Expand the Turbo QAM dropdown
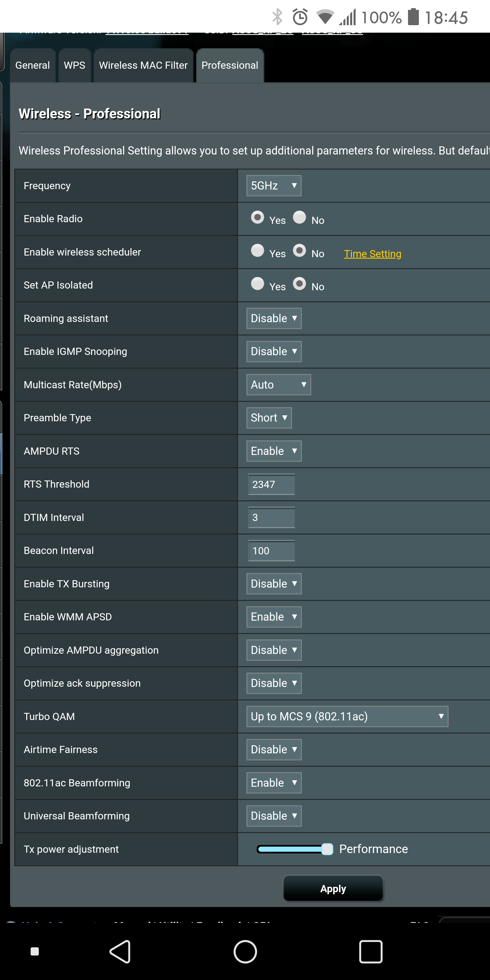The width and height of the screenshot is (490, 980). 347,716
